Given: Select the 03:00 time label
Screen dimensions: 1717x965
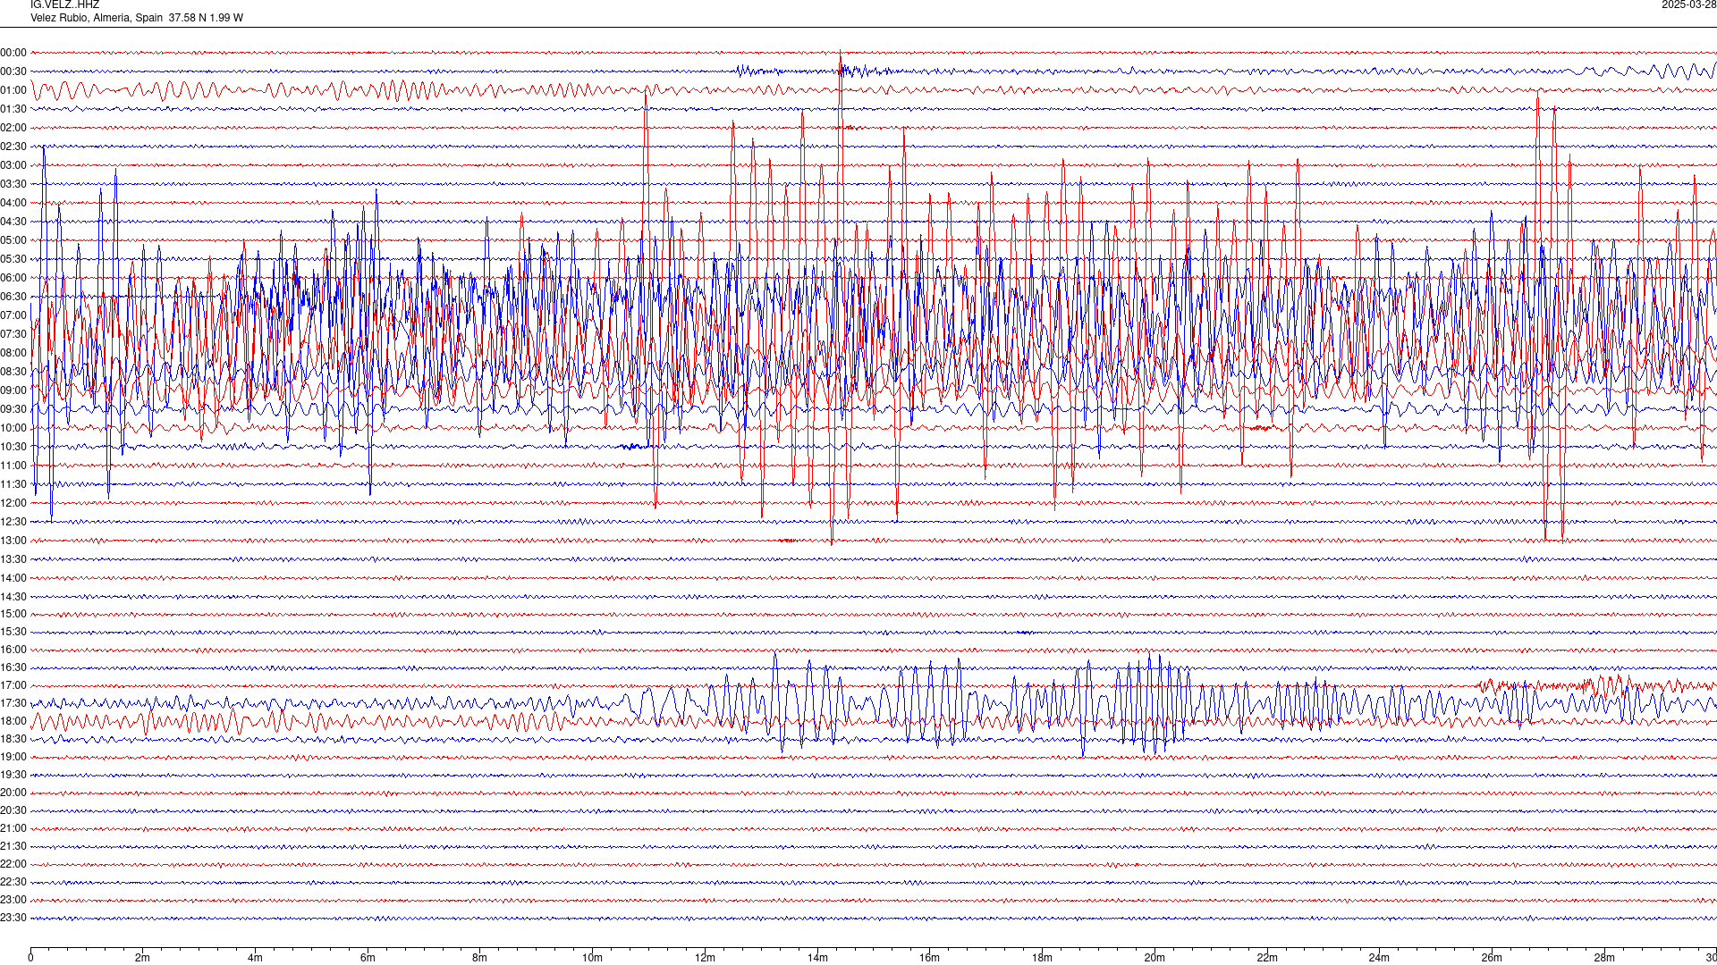Looking at the screenshot, I should point(13,165).
